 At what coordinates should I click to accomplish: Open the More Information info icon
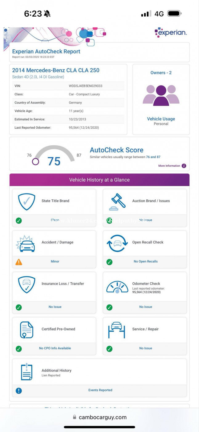pyautogui.click(x=184, y=166)
